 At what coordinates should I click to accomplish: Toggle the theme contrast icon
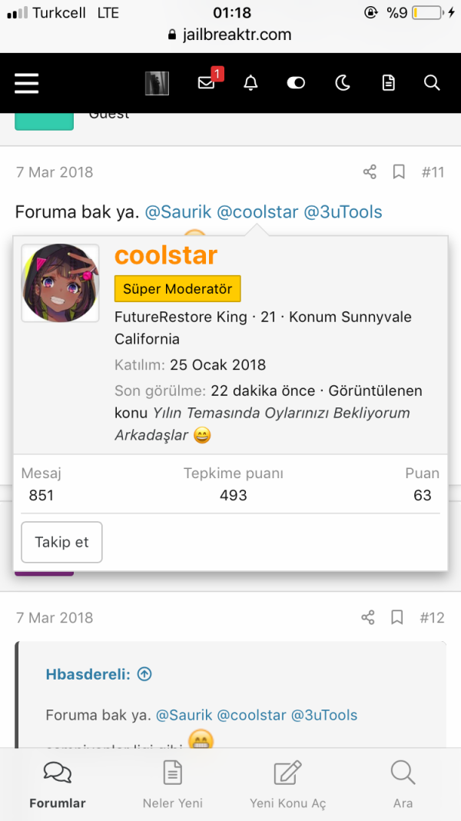pos(296,82)
